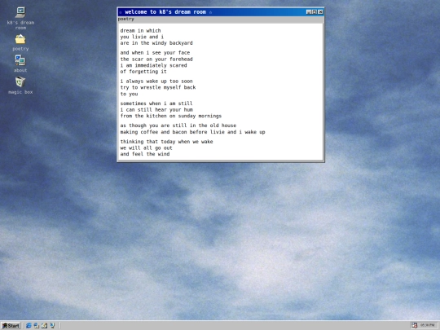
Task: Click the line 'i can still hear your hum'
Action: (156, 110)
